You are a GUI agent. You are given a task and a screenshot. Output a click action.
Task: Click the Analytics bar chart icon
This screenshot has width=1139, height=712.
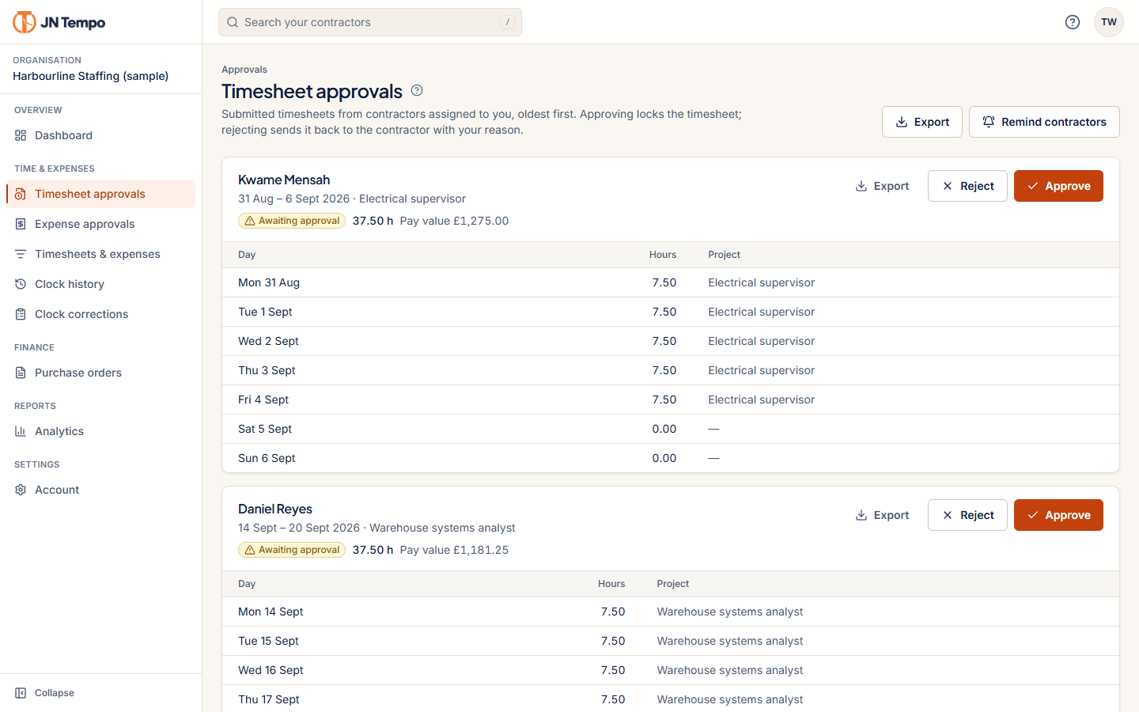pos(21,431)
